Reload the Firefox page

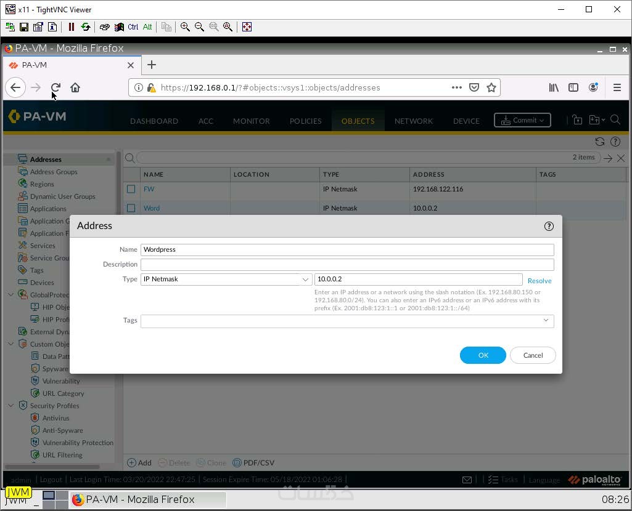tap(55, 87)
